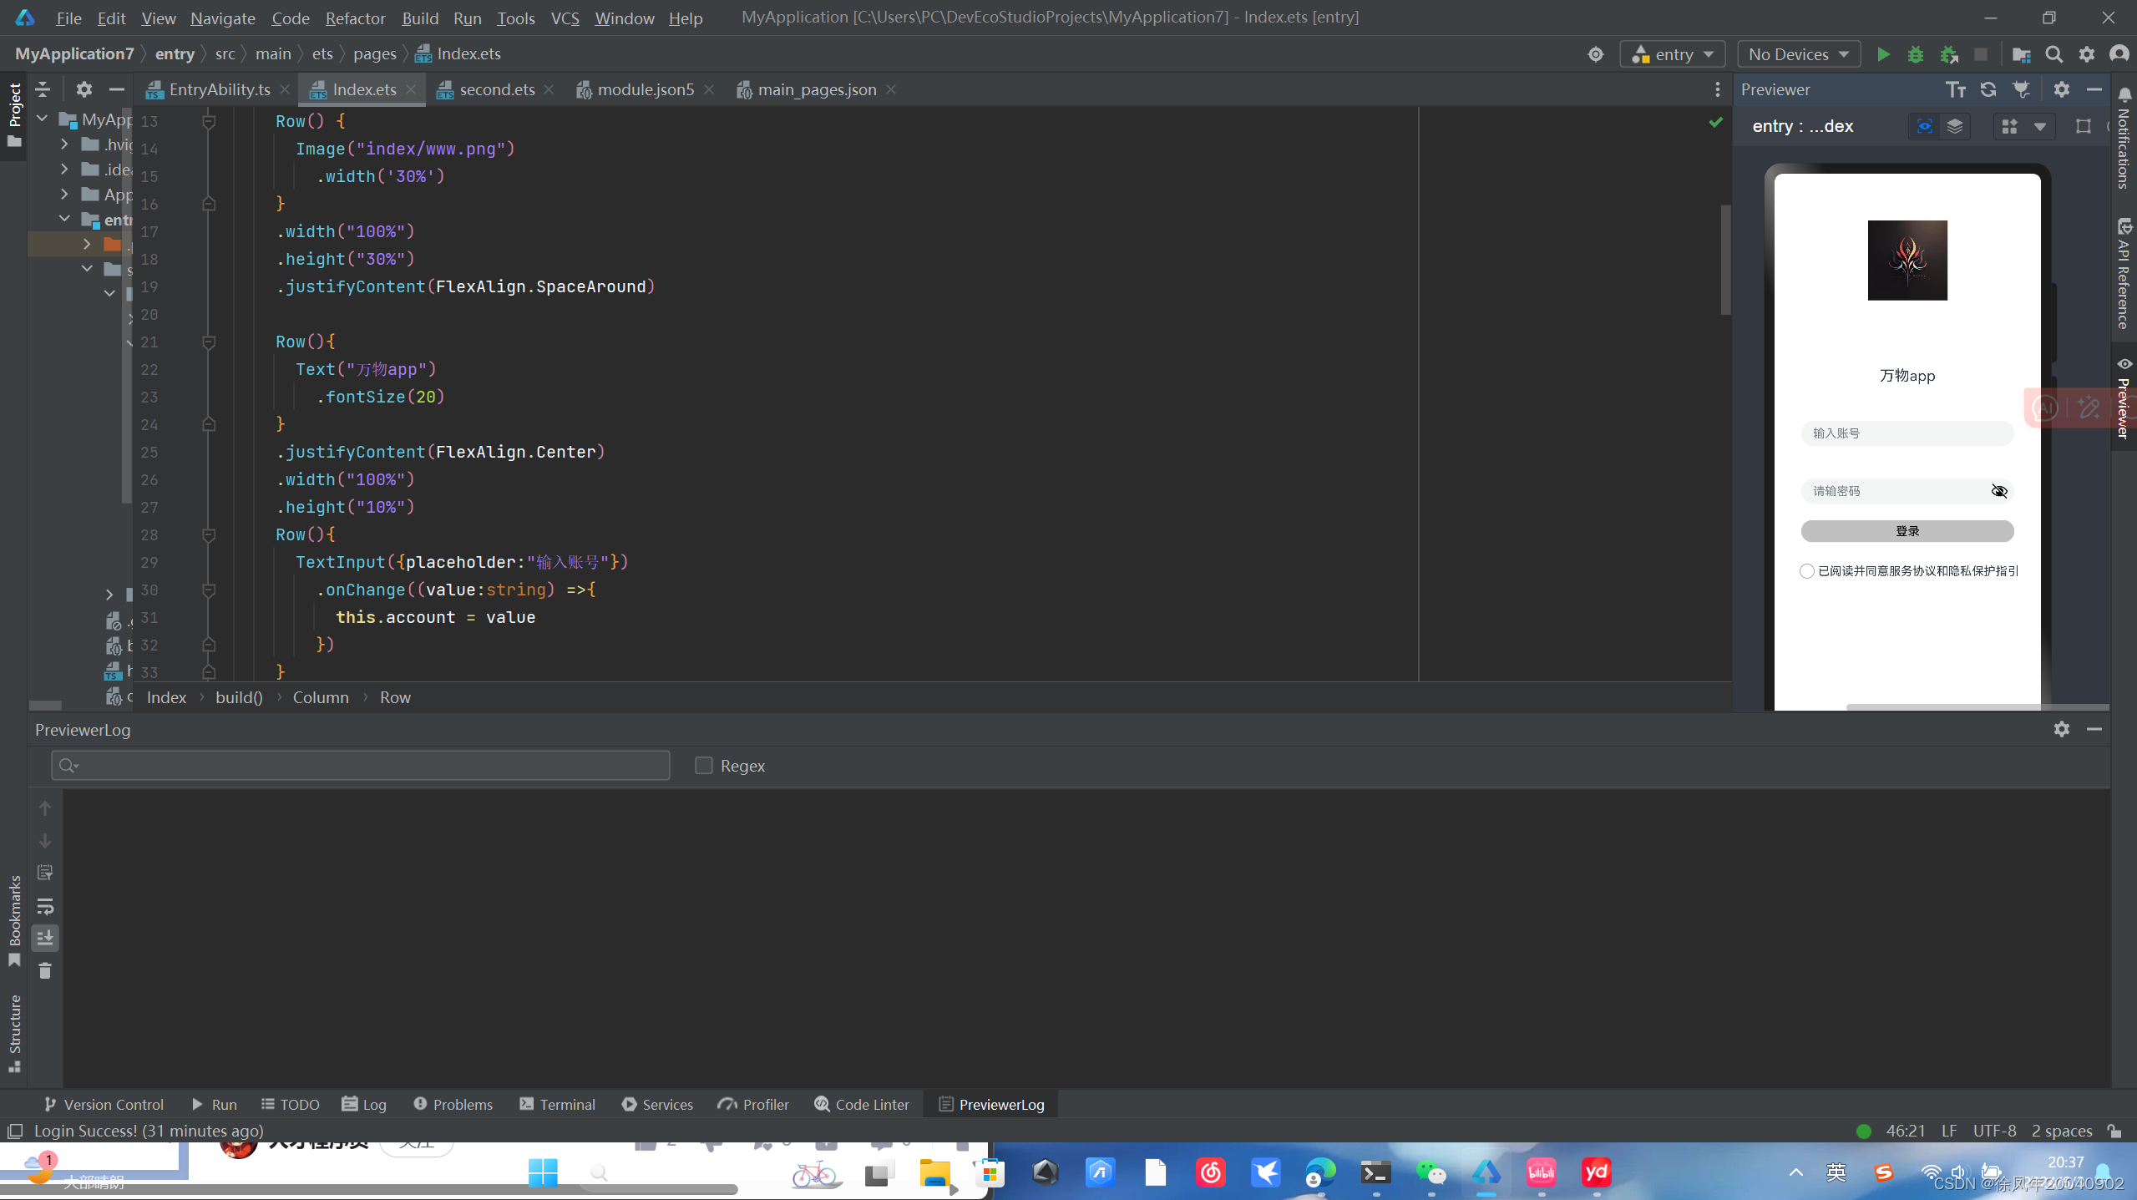Toggle Inspector mode in Previewer

pyautogui.click(x=1924, y=126)
